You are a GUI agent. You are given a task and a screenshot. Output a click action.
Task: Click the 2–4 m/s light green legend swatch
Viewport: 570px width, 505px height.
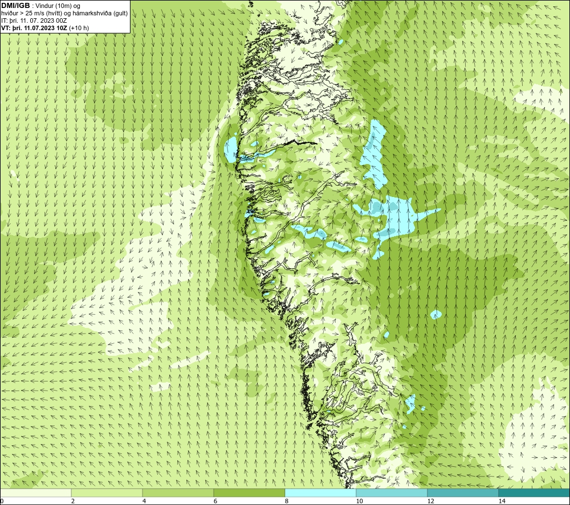107,492
